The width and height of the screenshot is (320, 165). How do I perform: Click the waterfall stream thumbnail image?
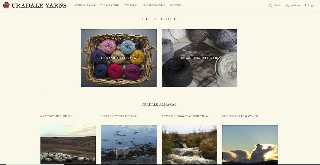(x=189, y=145)
